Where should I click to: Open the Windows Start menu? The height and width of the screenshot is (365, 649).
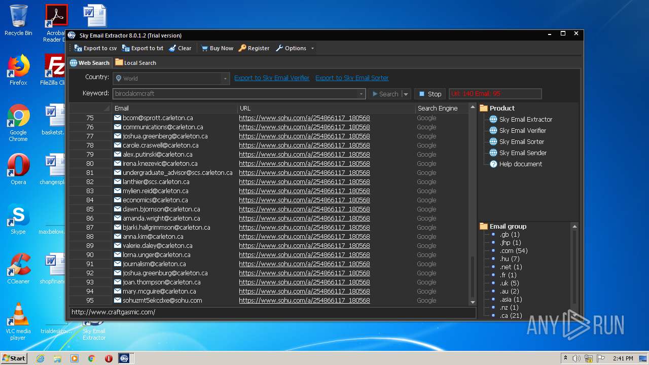pyautogui.click(x=14, y=358)
